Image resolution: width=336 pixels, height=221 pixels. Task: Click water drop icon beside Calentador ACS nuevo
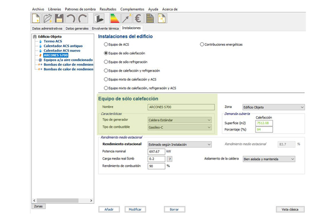click(40, 50)
